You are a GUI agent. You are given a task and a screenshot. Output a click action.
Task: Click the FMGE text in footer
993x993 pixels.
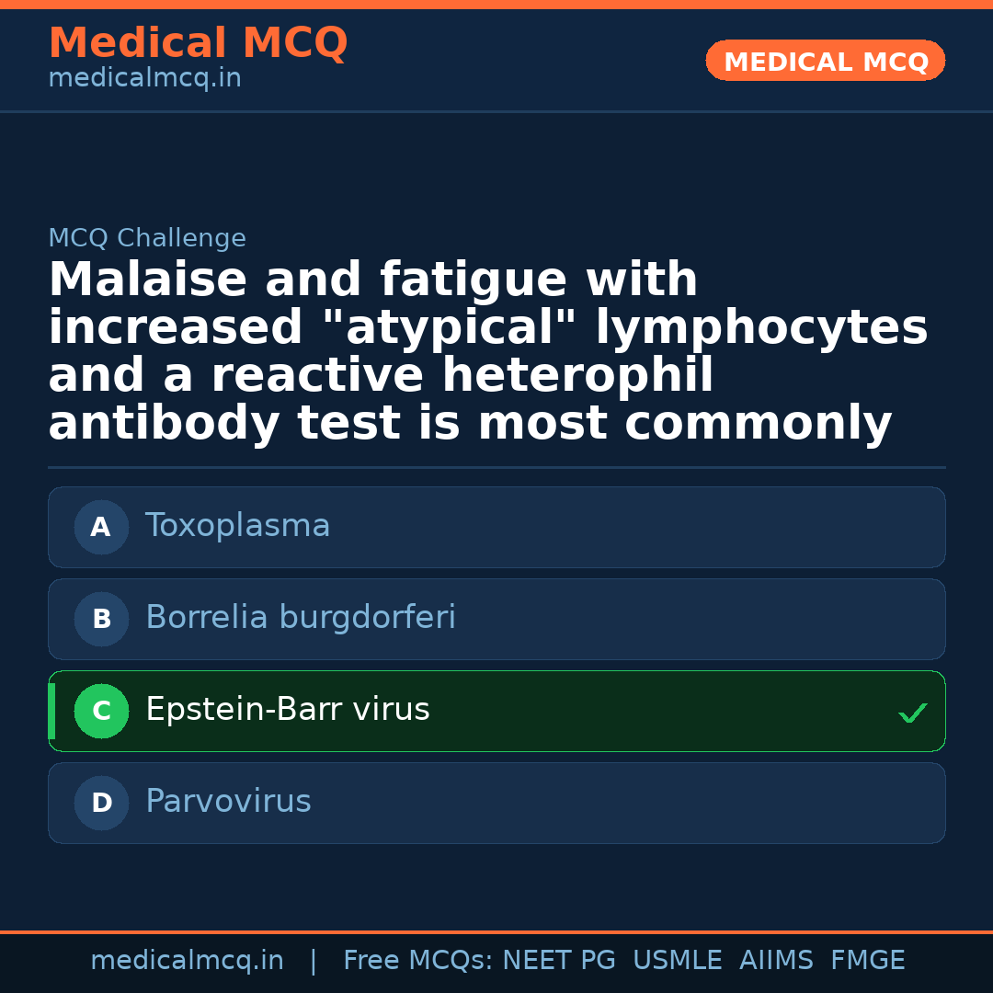(867, 961)
